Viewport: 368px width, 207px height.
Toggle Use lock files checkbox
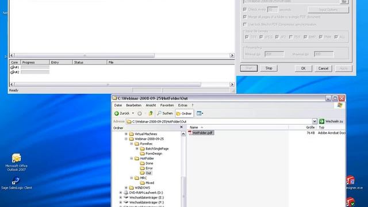click(x=245, y=24)
